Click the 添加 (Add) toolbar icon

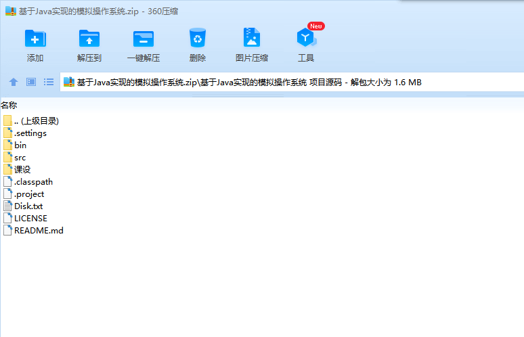click(35, 38)
